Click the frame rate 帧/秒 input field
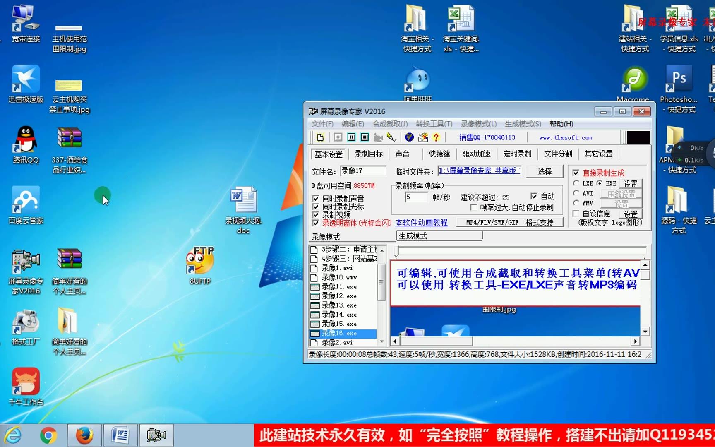Viewport: 715px width, 447px height. coord(417,197)
